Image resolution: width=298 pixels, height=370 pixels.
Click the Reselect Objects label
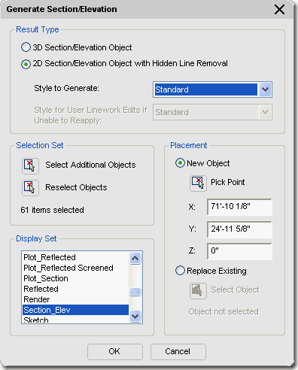click(x=76, y=187)
